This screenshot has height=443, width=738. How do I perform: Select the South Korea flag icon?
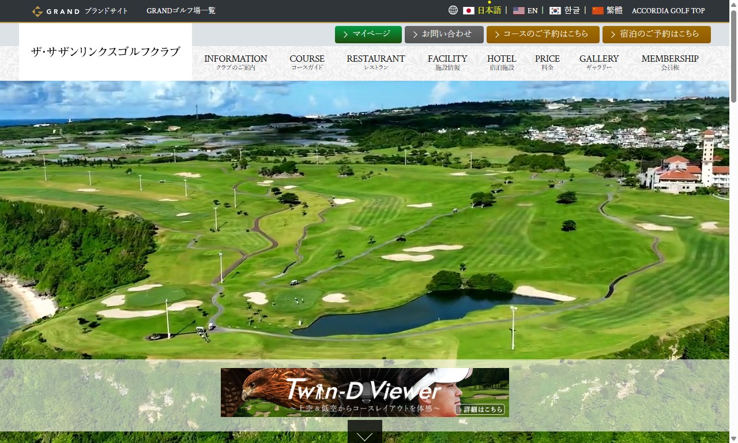click(x=555, y=10)
